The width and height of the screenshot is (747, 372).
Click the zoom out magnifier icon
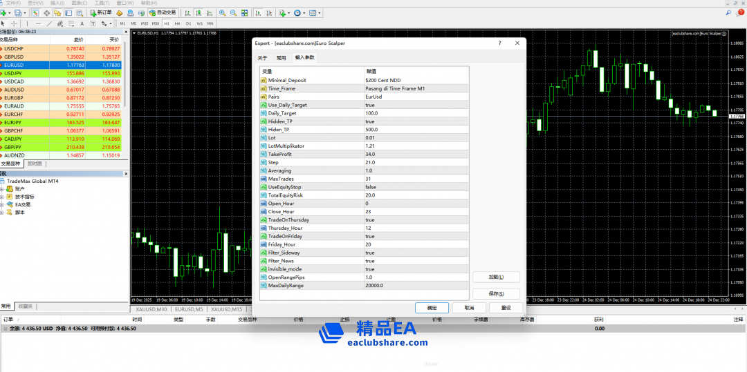(233, 12)
